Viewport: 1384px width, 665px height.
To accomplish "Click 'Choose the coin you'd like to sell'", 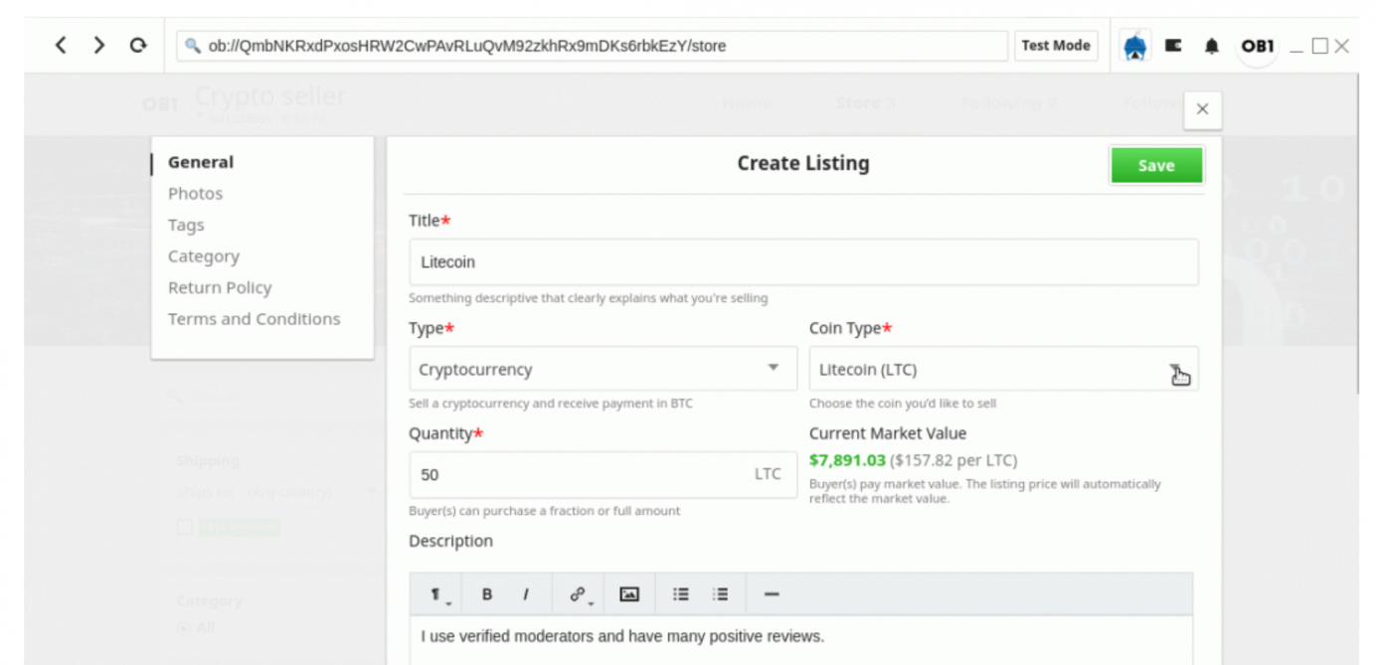I will click(x=903, y=404).
